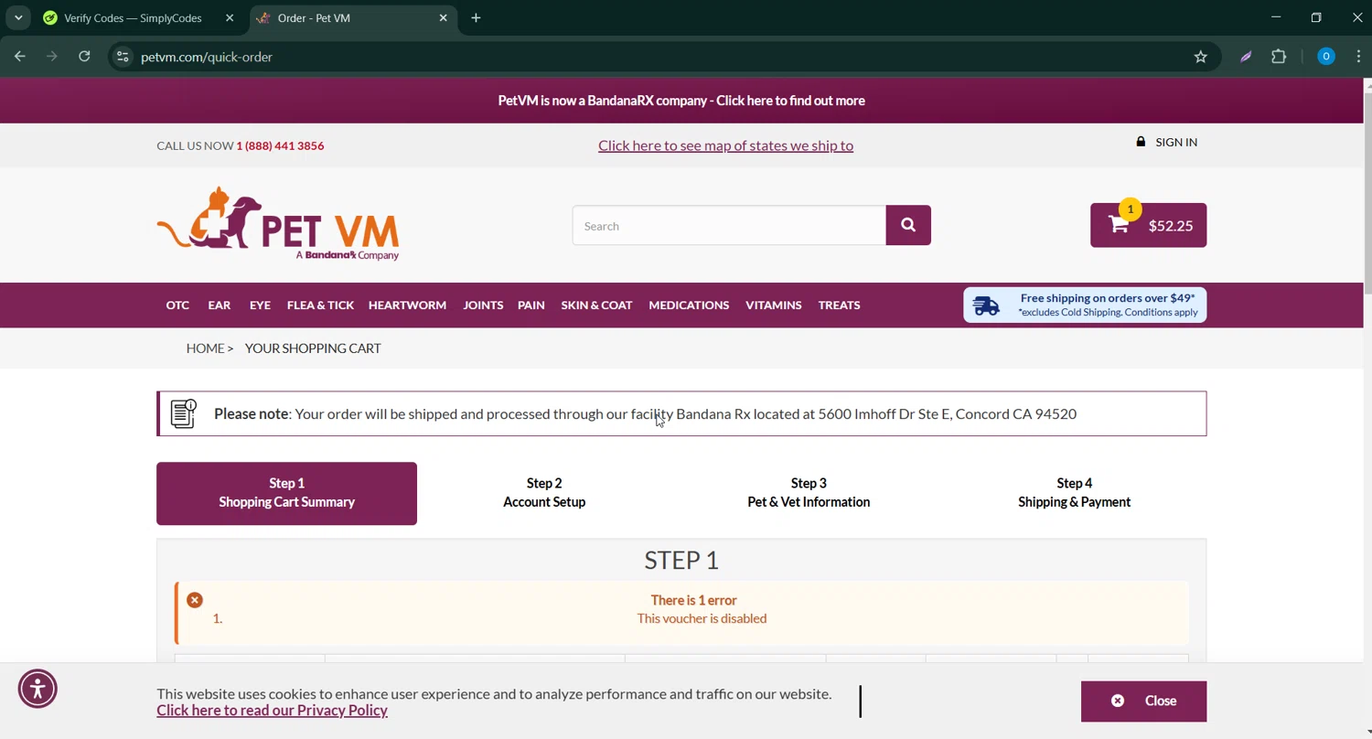Expand the tab search dropdown arrow

pos(18,17)
